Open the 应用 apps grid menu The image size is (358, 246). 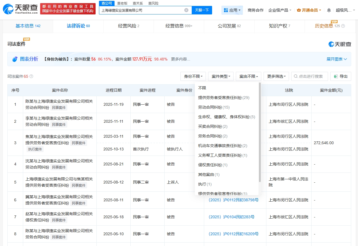point(232,10)
